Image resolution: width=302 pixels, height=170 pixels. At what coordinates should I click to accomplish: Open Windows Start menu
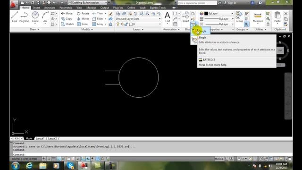click(16, 166)
